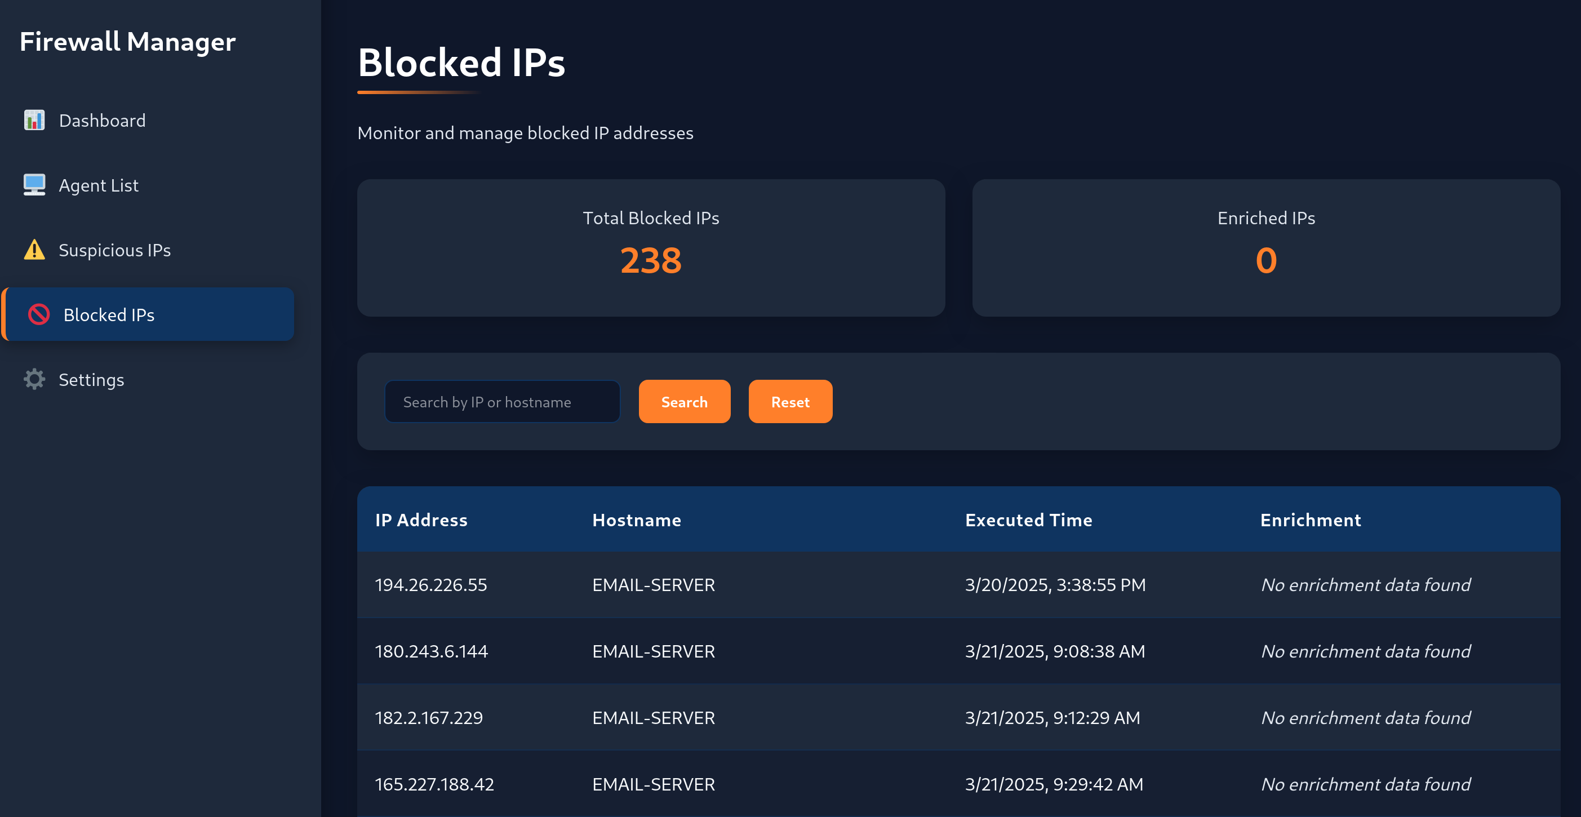Viewport: 1581px width, 817px height.
Task: Select the row for IP 182.2.167.229
Action: [958, 718]
